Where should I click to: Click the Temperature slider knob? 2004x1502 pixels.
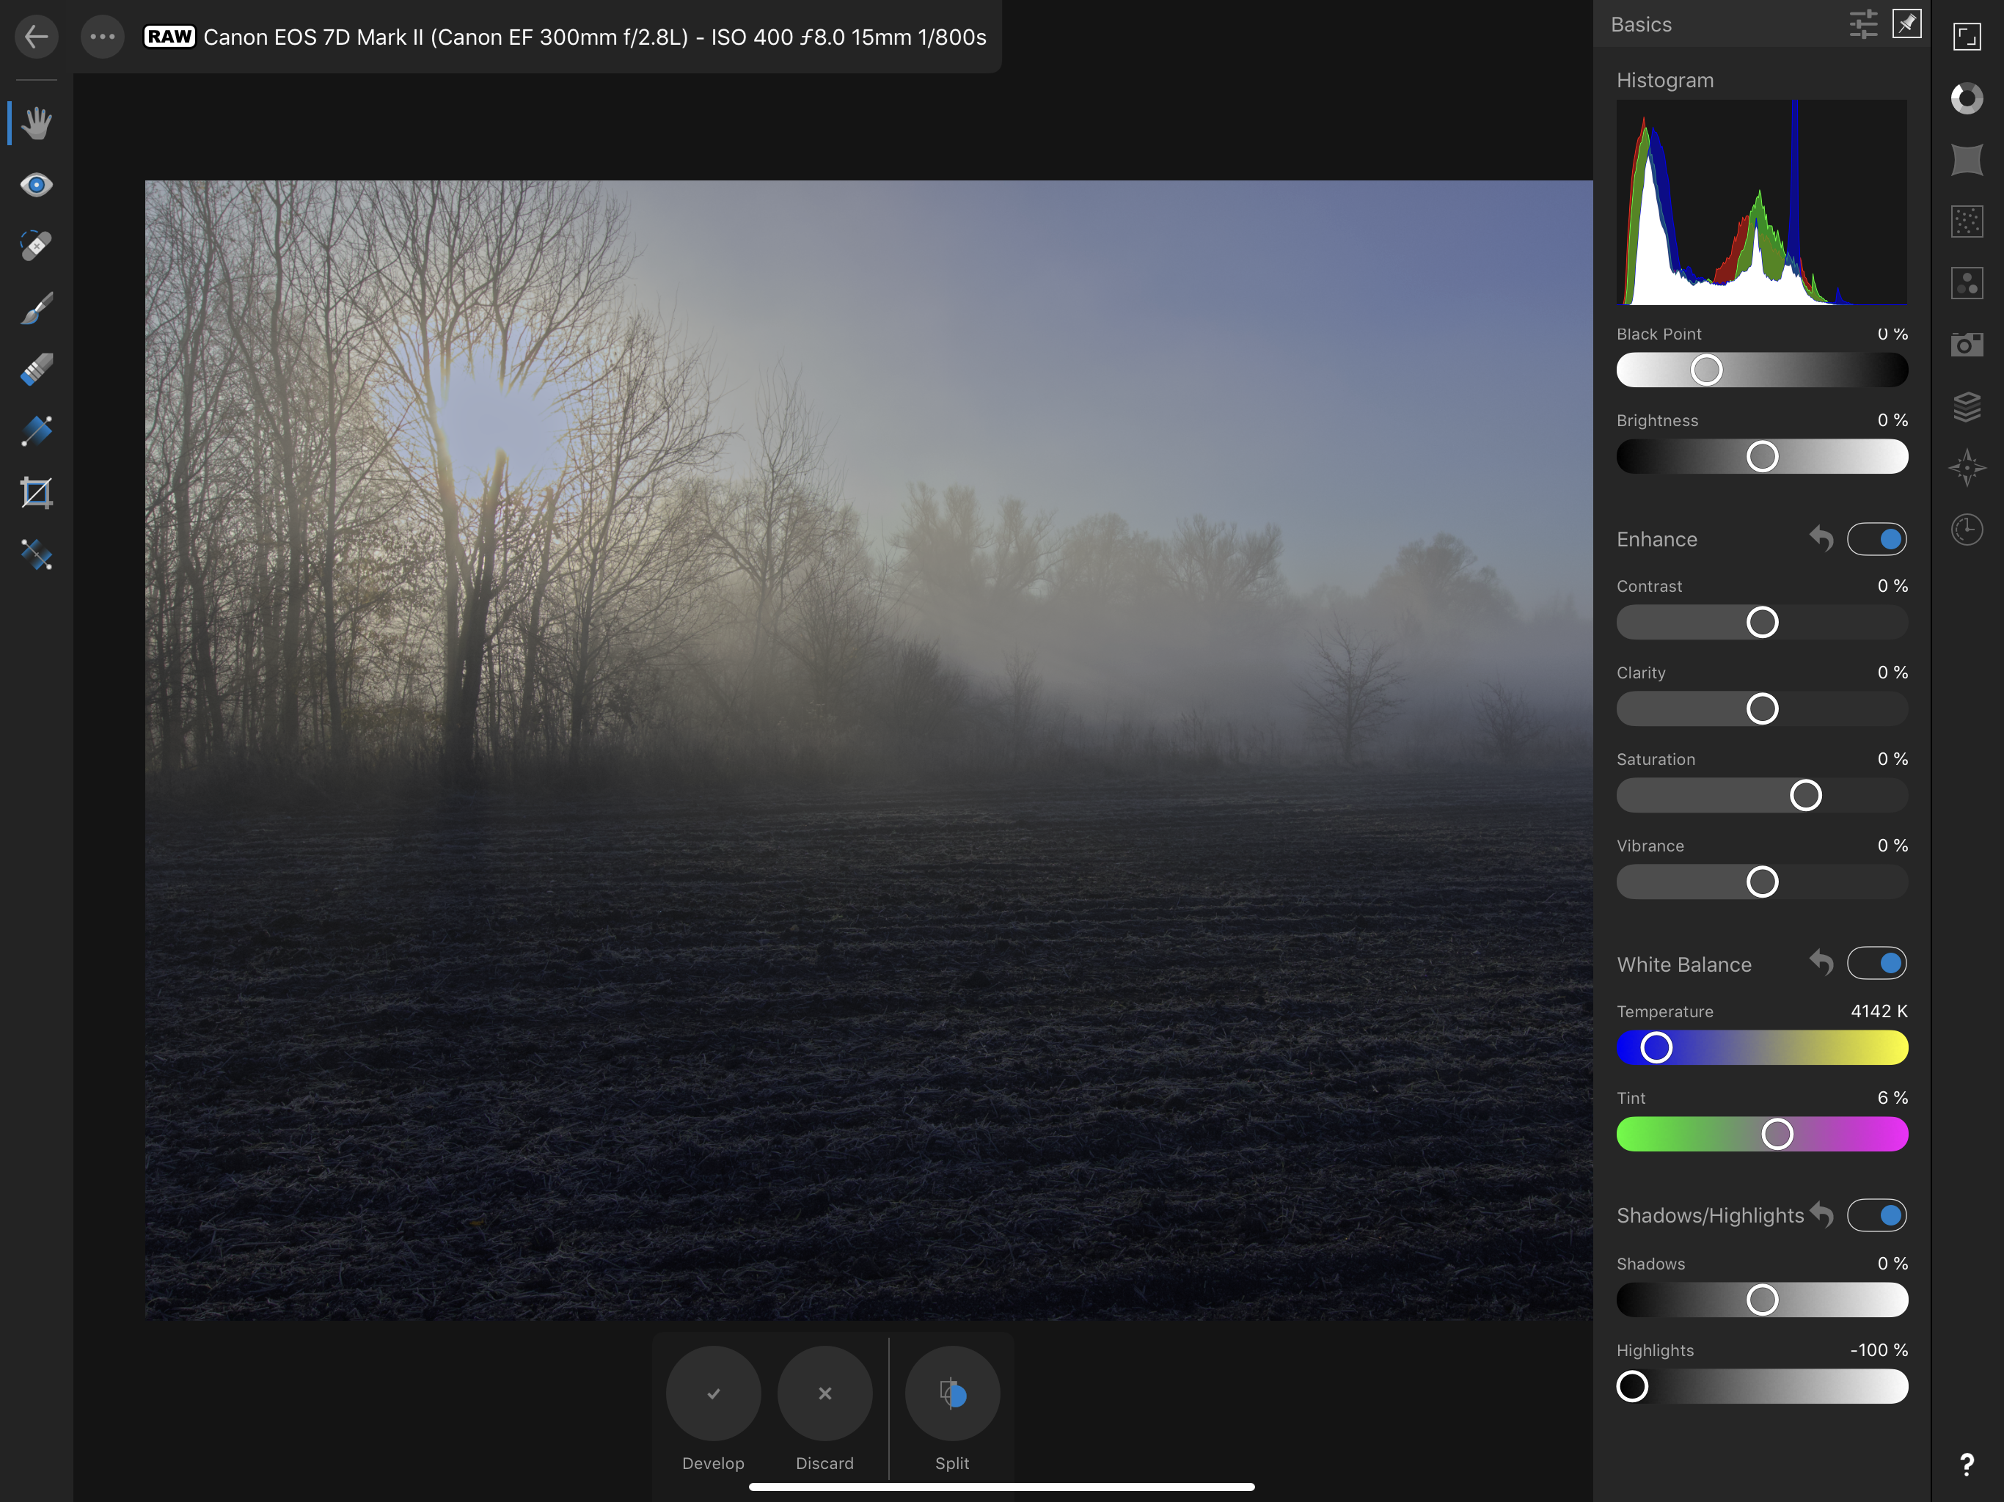tap(1656, 1048)
